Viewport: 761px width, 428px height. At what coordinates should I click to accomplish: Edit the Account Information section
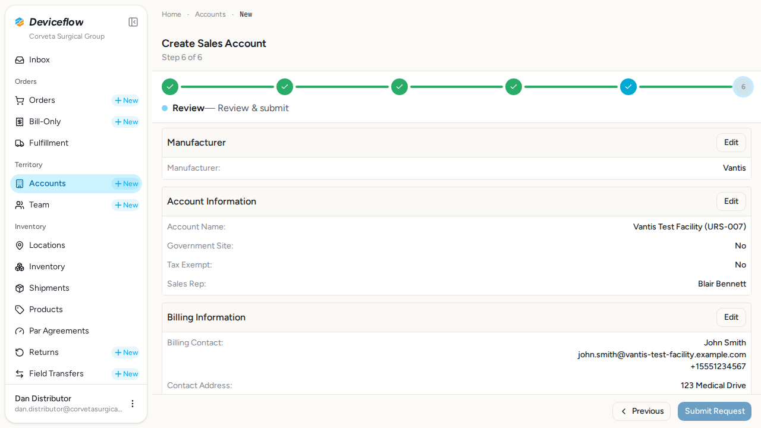click(731, 202)
